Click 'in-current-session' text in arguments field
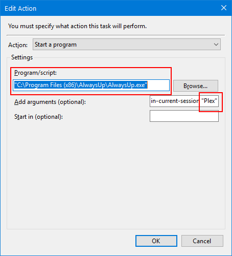The width and height of the screenshot is (232, 256). pos(175,101)
